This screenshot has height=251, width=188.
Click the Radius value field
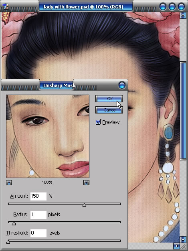(38, 215)
